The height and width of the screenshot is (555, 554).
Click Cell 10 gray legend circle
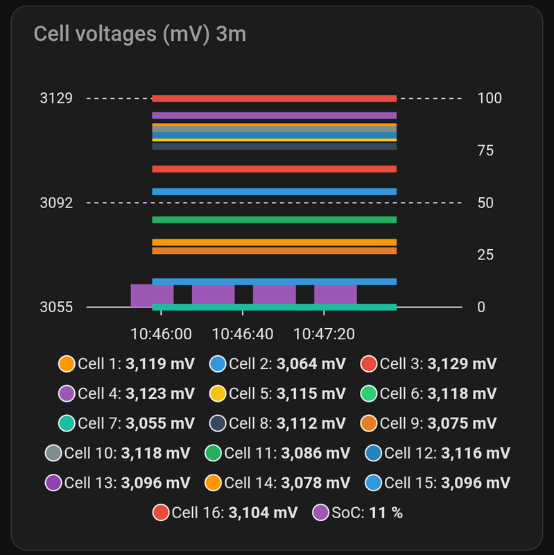tap(53, 453)
